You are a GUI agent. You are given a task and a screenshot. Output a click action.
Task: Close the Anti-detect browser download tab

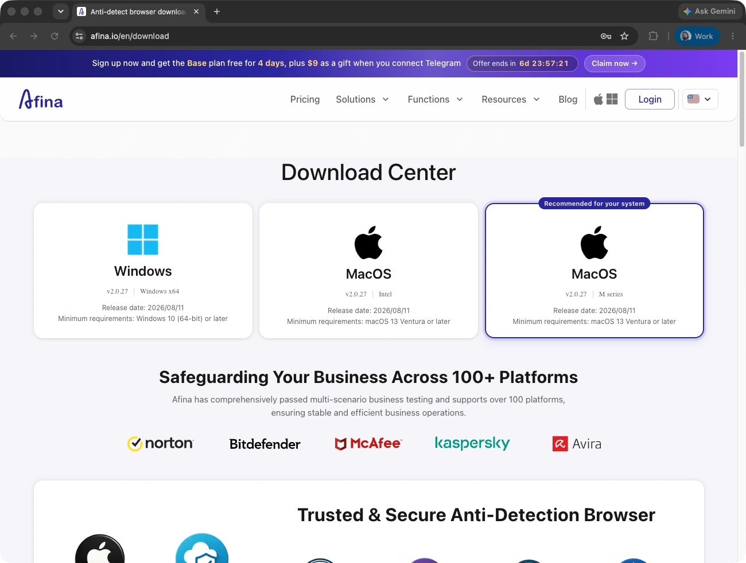point(196,11)
